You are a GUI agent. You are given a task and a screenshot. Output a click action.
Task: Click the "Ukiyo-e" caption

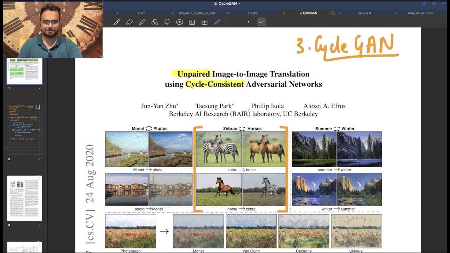(x=356, y=251)
